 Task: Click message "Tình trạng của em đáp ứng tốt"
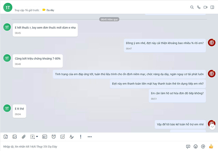point(129,74)
